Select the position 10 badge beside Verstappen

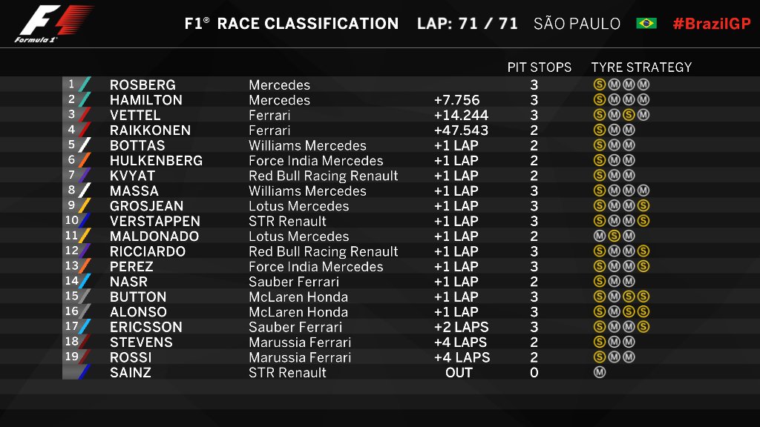[x=72, y=221]
